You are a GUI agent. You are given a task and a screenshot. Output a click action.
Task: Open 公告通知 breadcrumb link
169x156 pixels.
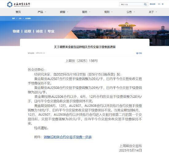[x=28, y=18]
